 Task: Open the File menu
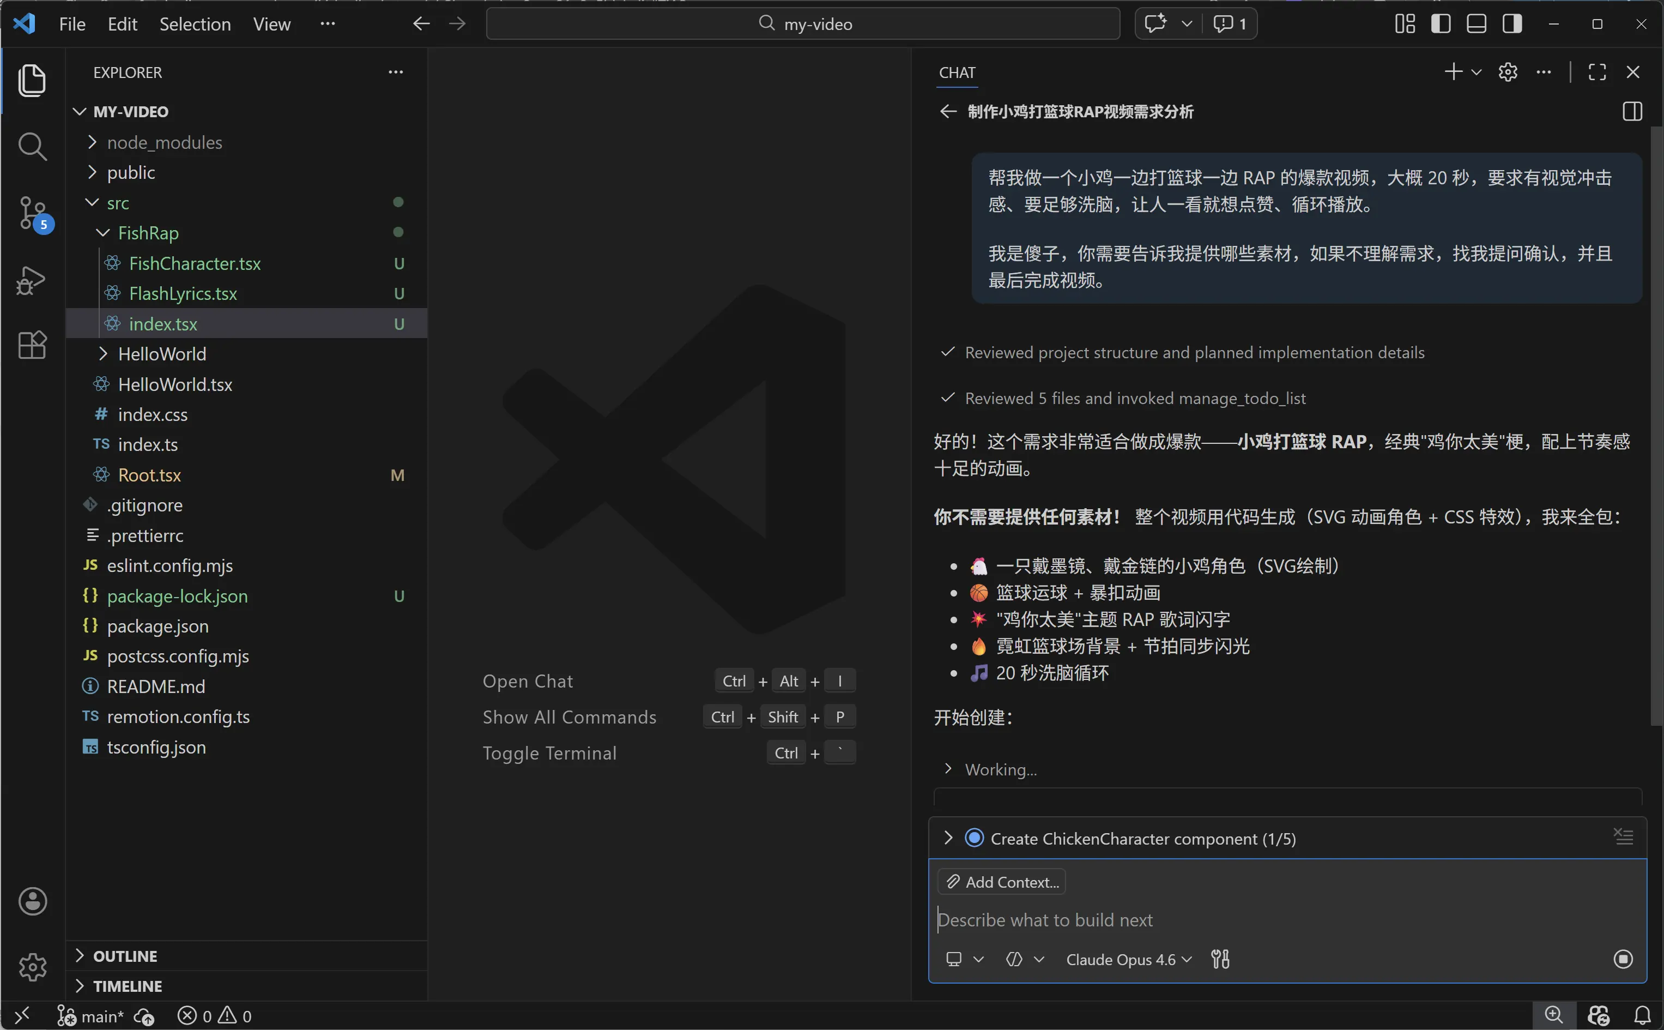point(72,24)
